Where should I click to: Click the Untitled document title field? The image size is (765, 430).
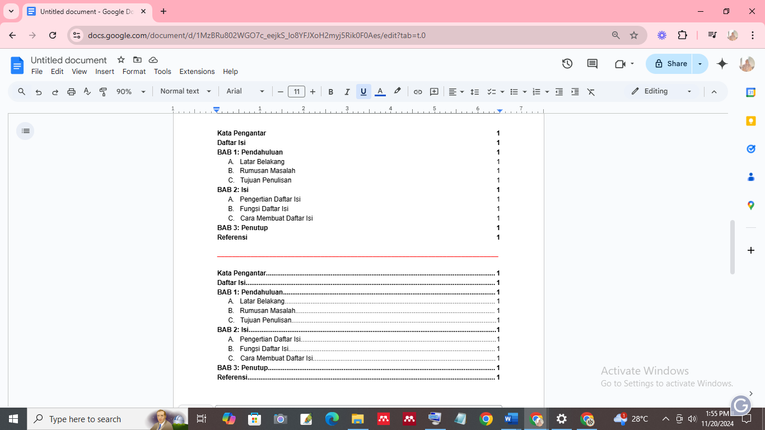coord(69,60)
